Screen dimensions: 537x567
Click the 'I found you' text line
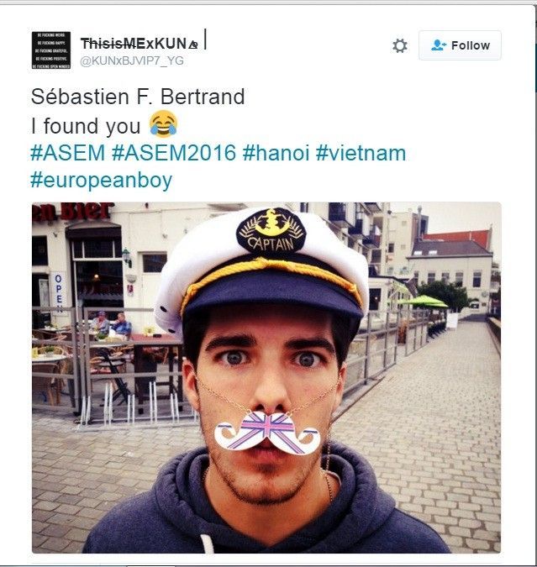(86, 126)
